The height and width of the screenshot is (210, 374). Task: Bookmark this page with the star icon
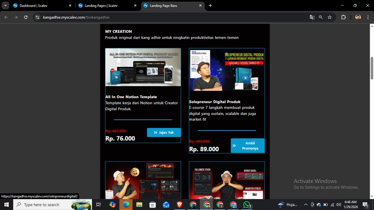[x=330, y=17]
